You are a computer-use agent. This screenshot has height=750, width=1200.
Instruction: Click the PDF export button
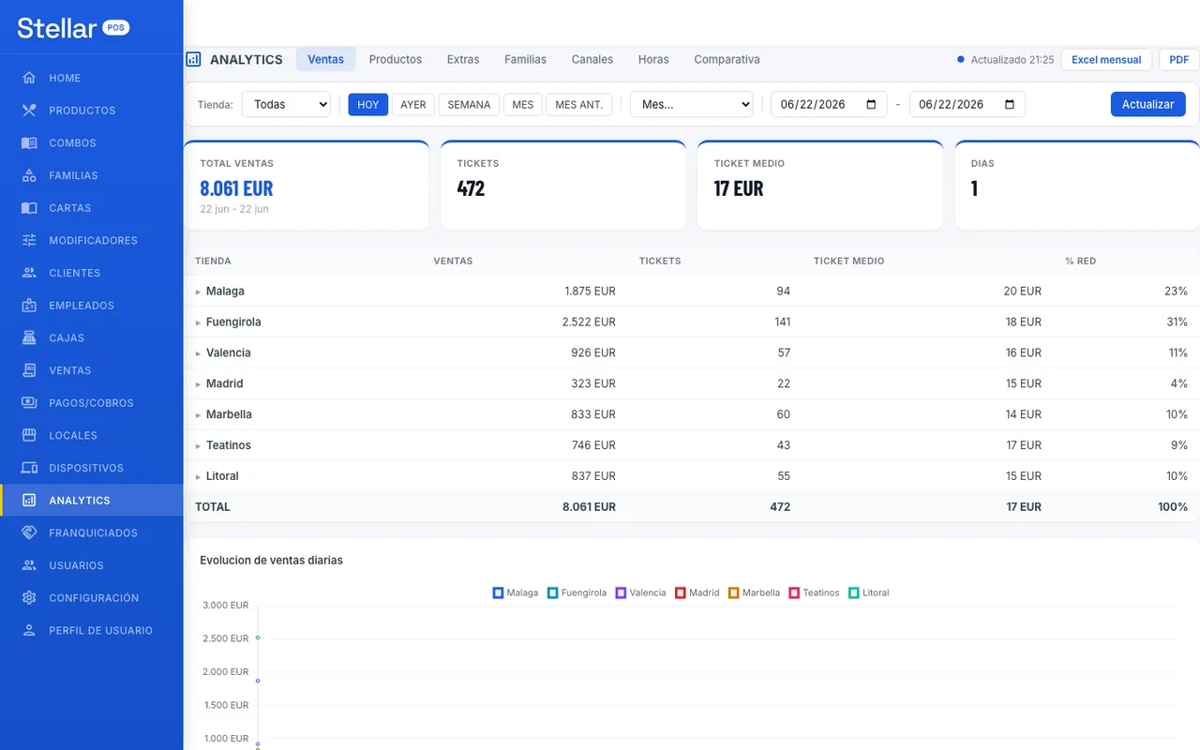click(1179, 59)
